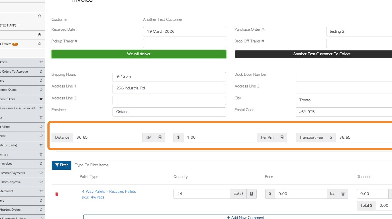
Task: Favorite the Customer Quote menu item star
Action: coord(41,90)
